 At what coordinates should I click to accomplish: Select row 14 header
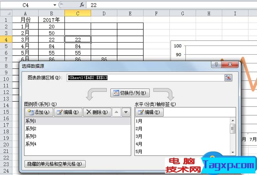click(x=6, y=105)
